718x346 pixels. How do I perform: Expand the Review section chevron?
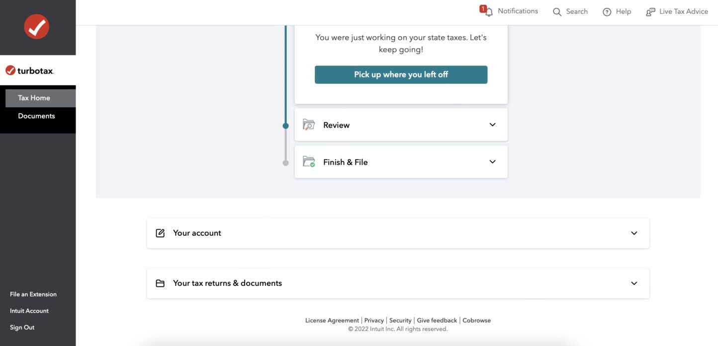[x=492, y=125]
